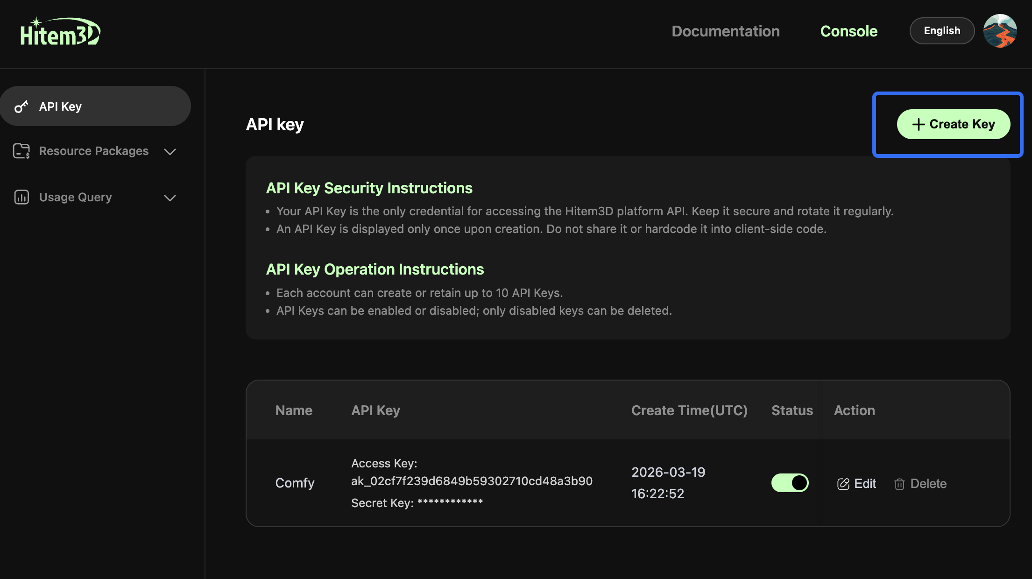Click the Usage Query chart icon
1032x579 pixels.
pos(21,197)
